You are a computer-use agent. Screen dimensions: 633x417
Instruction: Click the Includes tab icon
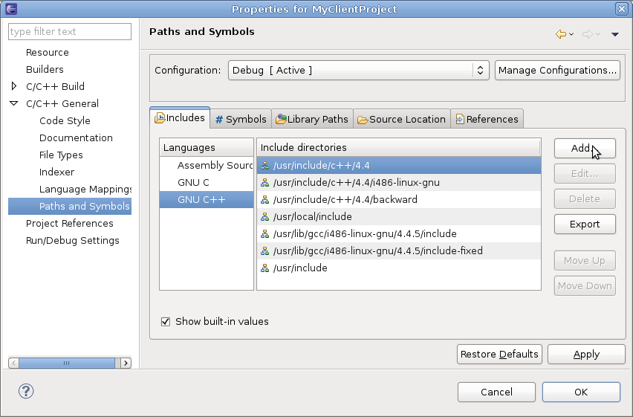(160, 118)
